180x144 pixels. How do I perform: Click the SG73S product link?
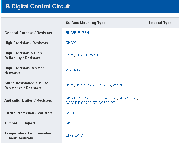[81, 85]
